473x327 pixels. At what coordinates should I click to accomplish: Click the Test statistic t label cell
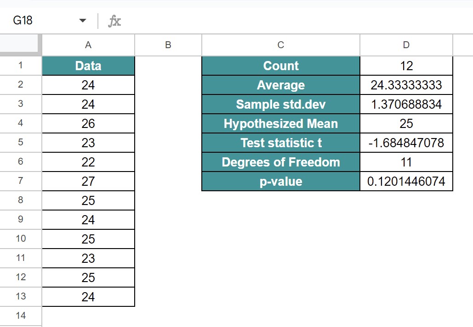point(281,143)
